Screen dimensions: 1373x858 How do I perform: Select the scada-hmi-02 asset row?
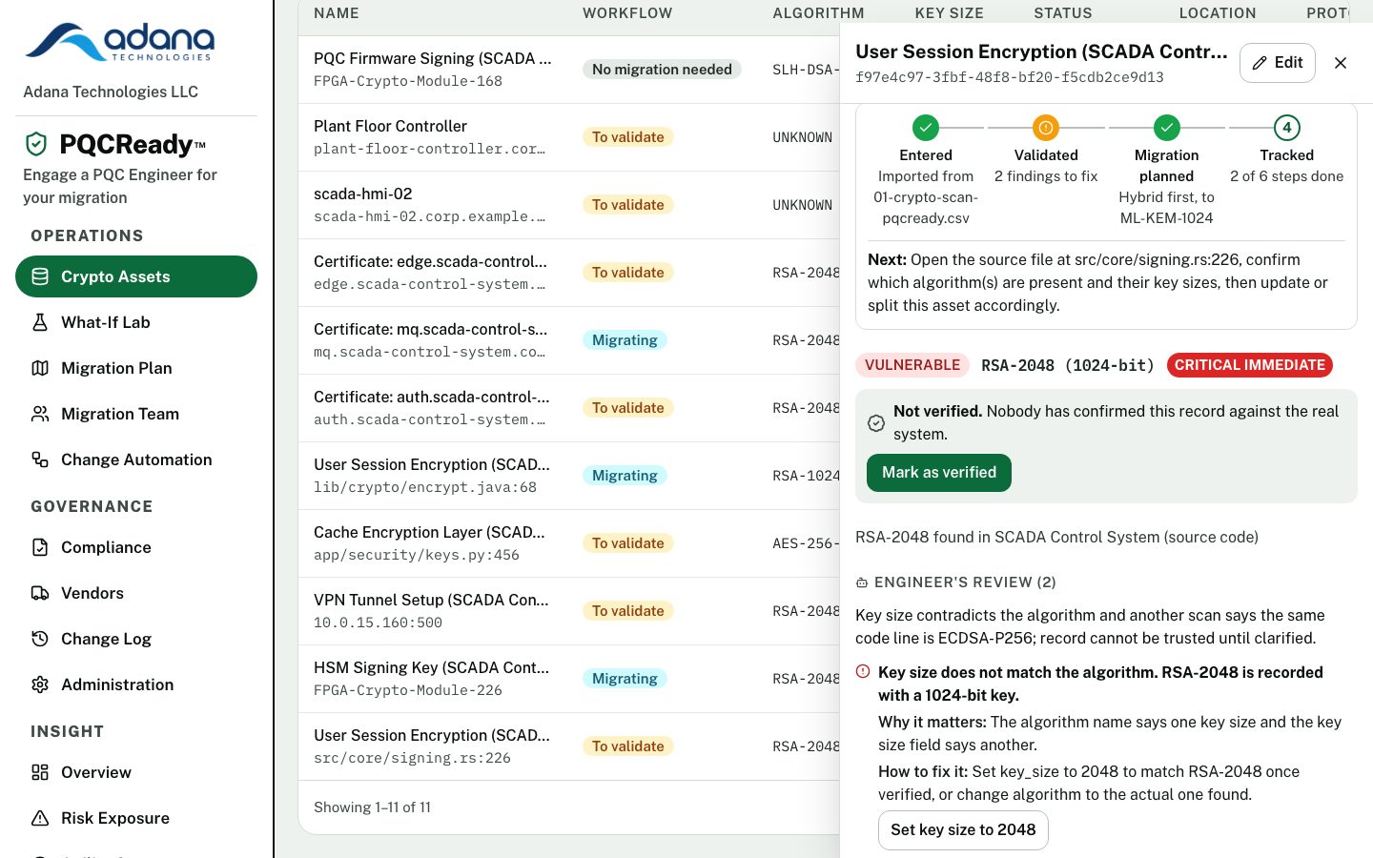(x=569, y=205)
